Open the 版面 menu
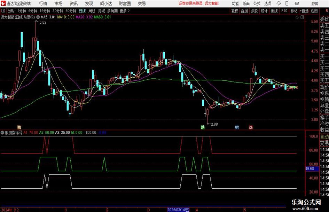Screen dimensions: 329x212 pos(246,3)
